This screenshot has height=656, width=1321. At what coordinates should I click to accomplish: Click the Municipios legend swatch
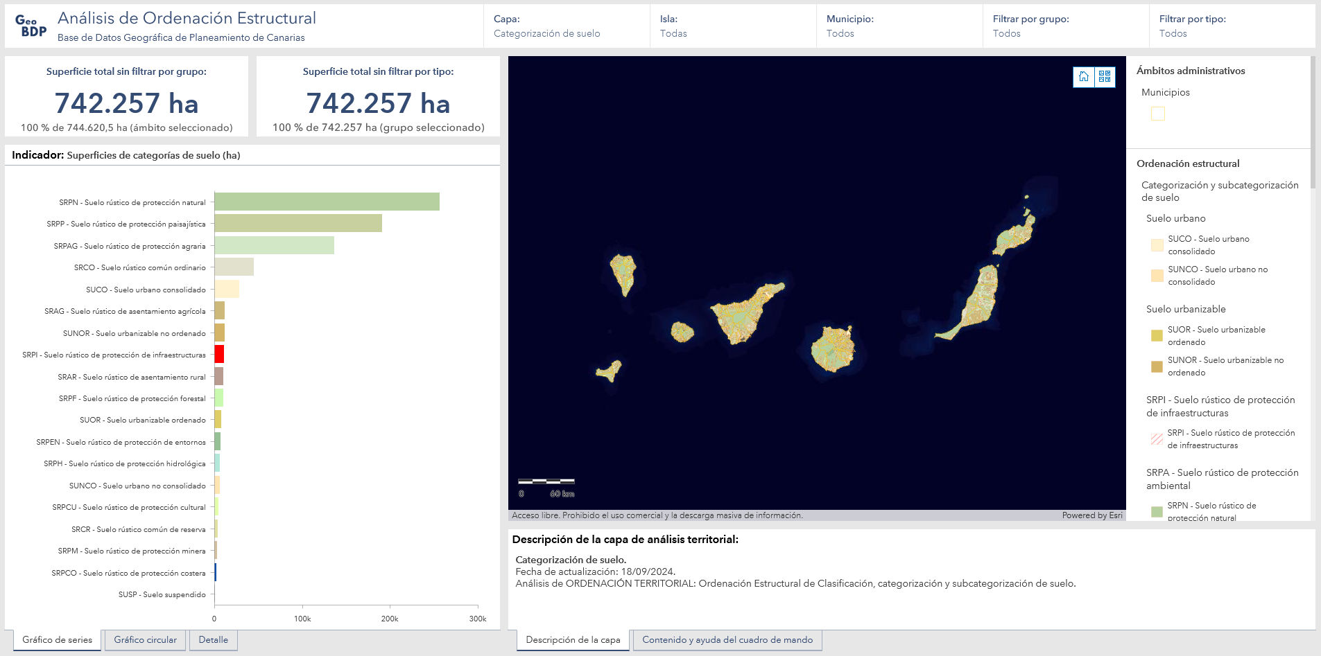pyautogui.click(x=1158, y=114)
